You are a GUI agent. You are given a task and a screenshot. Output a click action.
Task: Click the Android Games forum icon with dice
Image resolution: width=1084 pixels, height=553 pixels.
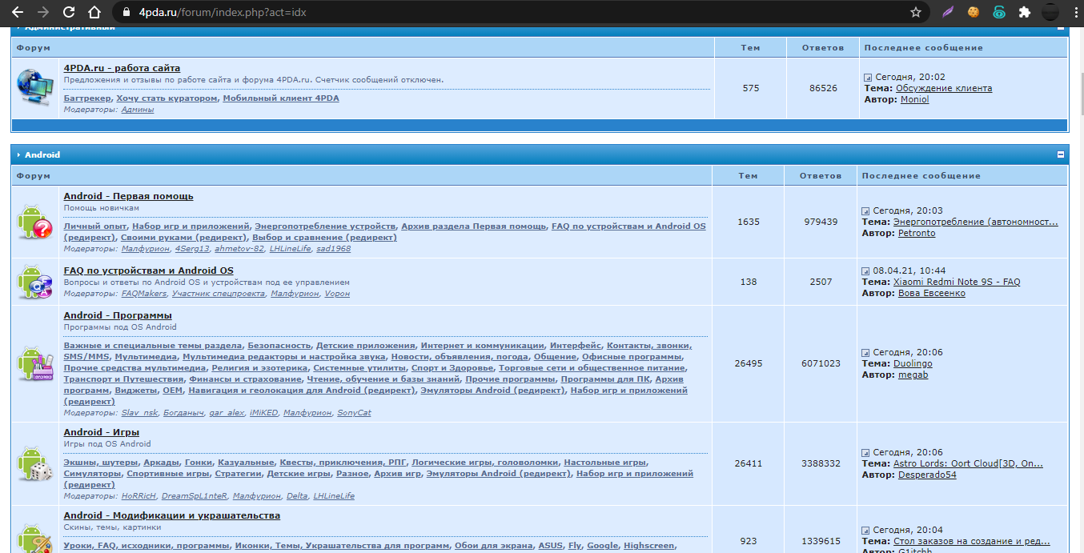[34, 464]
